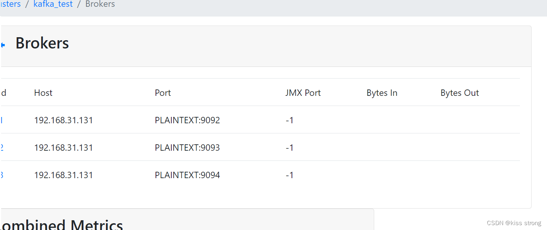Open broker 1 details link
This screenshot has height=230, width=547.
pos(1,120)
